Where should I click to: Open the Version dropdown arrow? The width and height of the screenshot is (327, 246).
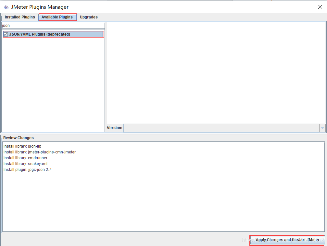[322, 128]
